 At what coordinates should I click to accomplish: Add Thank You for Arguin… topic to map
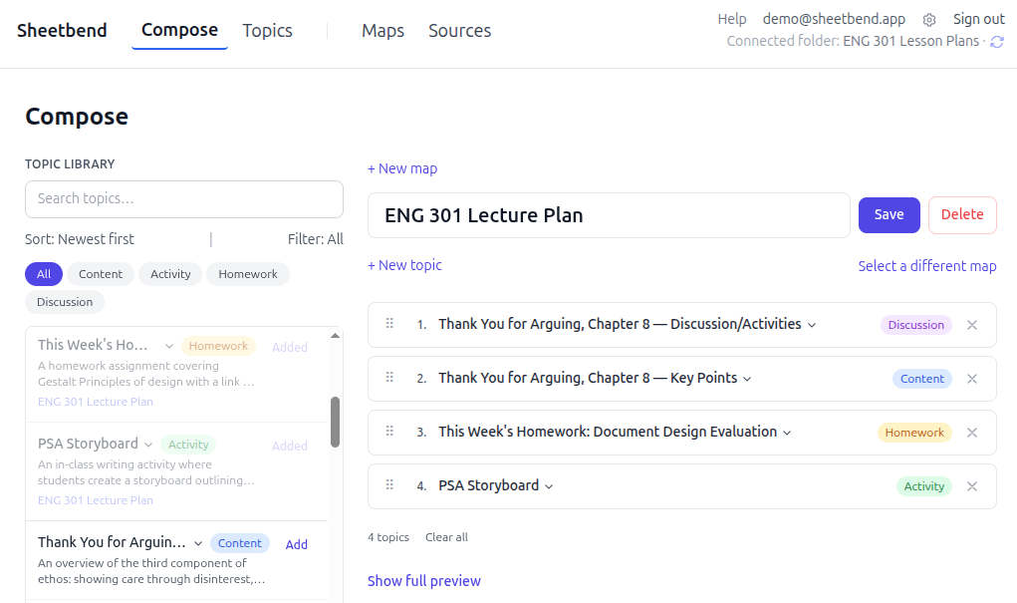(297, 544)
